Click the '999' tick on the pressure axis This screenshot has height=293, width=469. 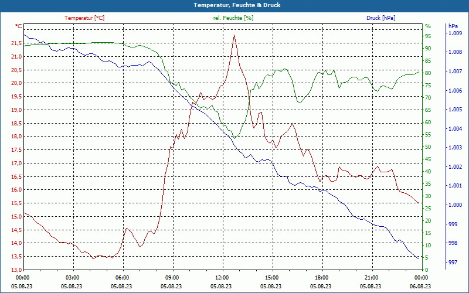[x=453, y=224]
